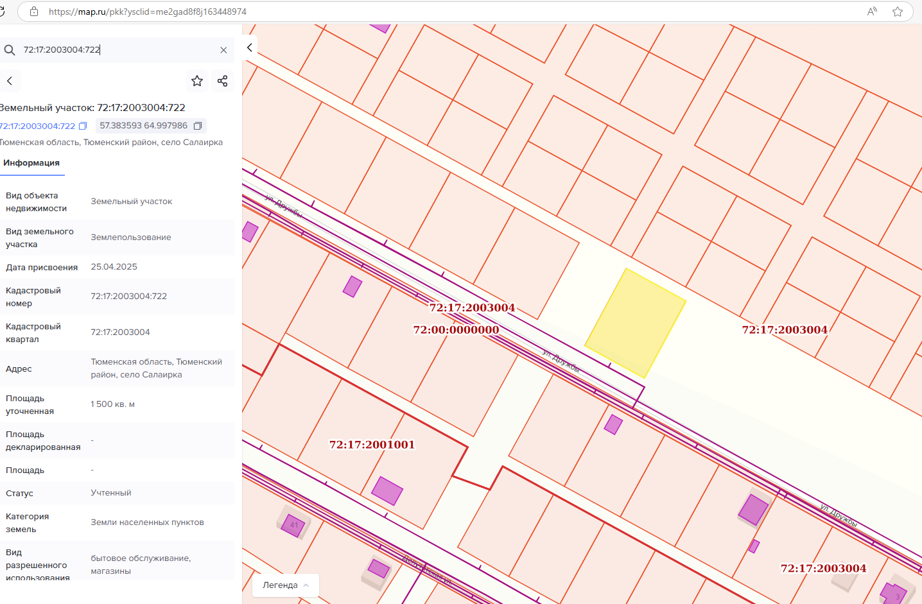
Task: Click the address line under the heading
Action: tap(111, 142)
